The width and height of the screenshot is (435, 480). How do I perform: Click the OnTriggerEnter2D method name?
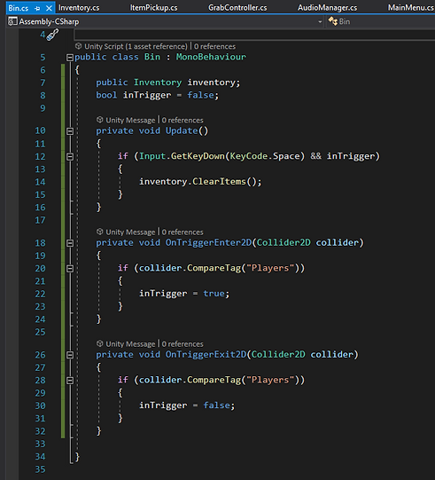(208, 243)
